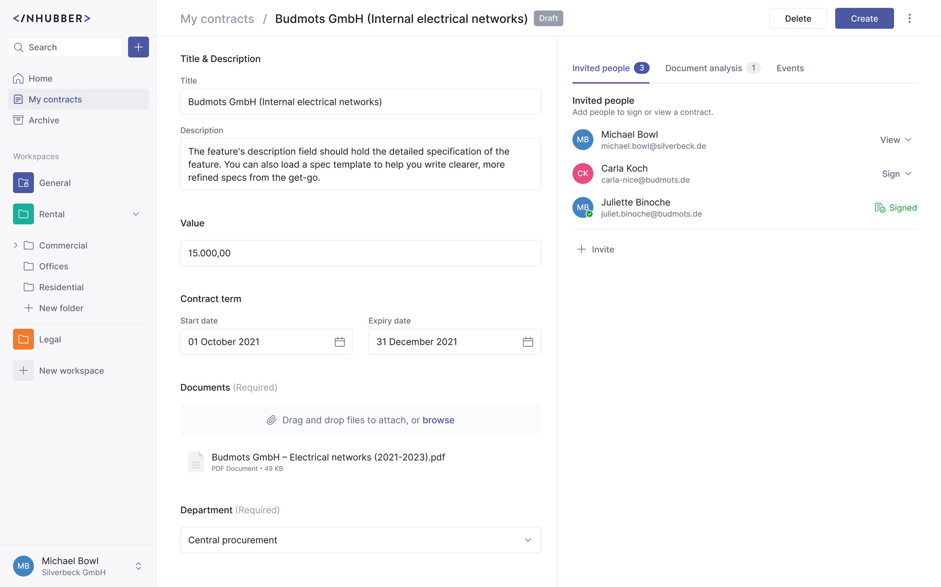Click the browse link to attach files
941x587 pixels.
[438, 420]
